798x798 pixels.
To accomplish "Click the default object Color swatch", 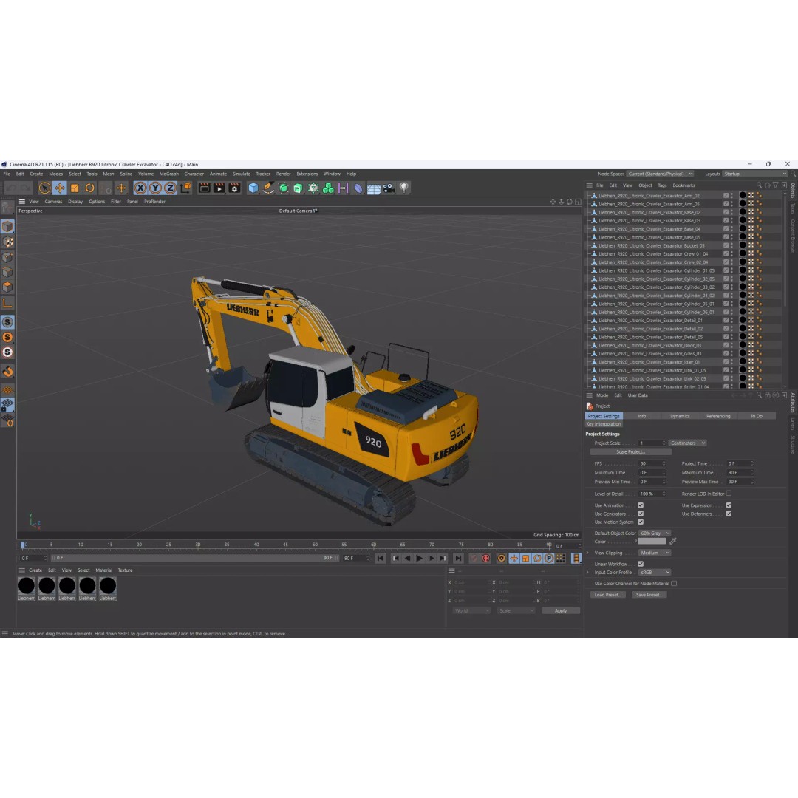I will pyautogui.click(x=652, y=542).
